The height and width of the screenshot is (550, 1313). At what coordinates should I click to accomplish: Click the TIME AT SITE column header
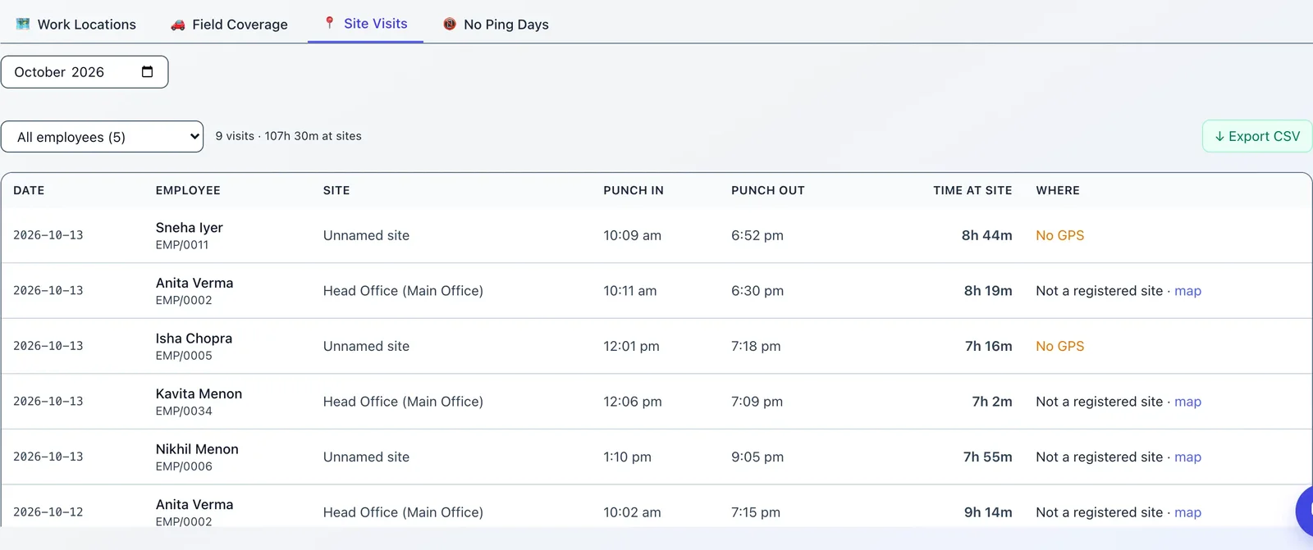[972, 190]
